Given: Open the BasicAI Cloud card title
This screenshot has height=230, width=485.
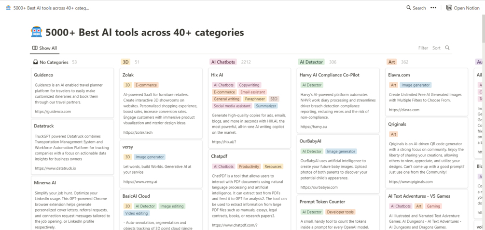Looking at the screenshot, I should (137, 196).
